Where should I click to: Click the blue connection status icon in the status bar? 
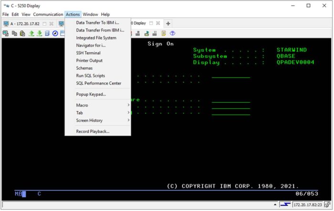[x=284, y=204]
